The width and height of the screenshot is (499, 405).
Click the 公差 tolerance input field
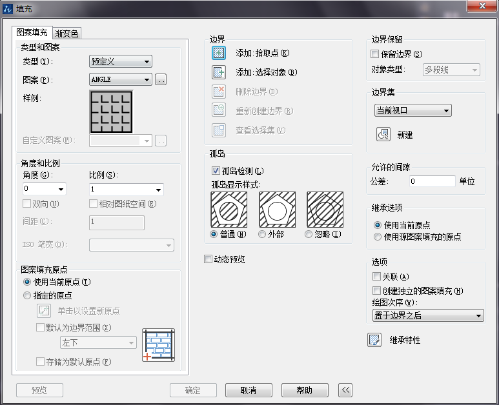tap(432, 182)
